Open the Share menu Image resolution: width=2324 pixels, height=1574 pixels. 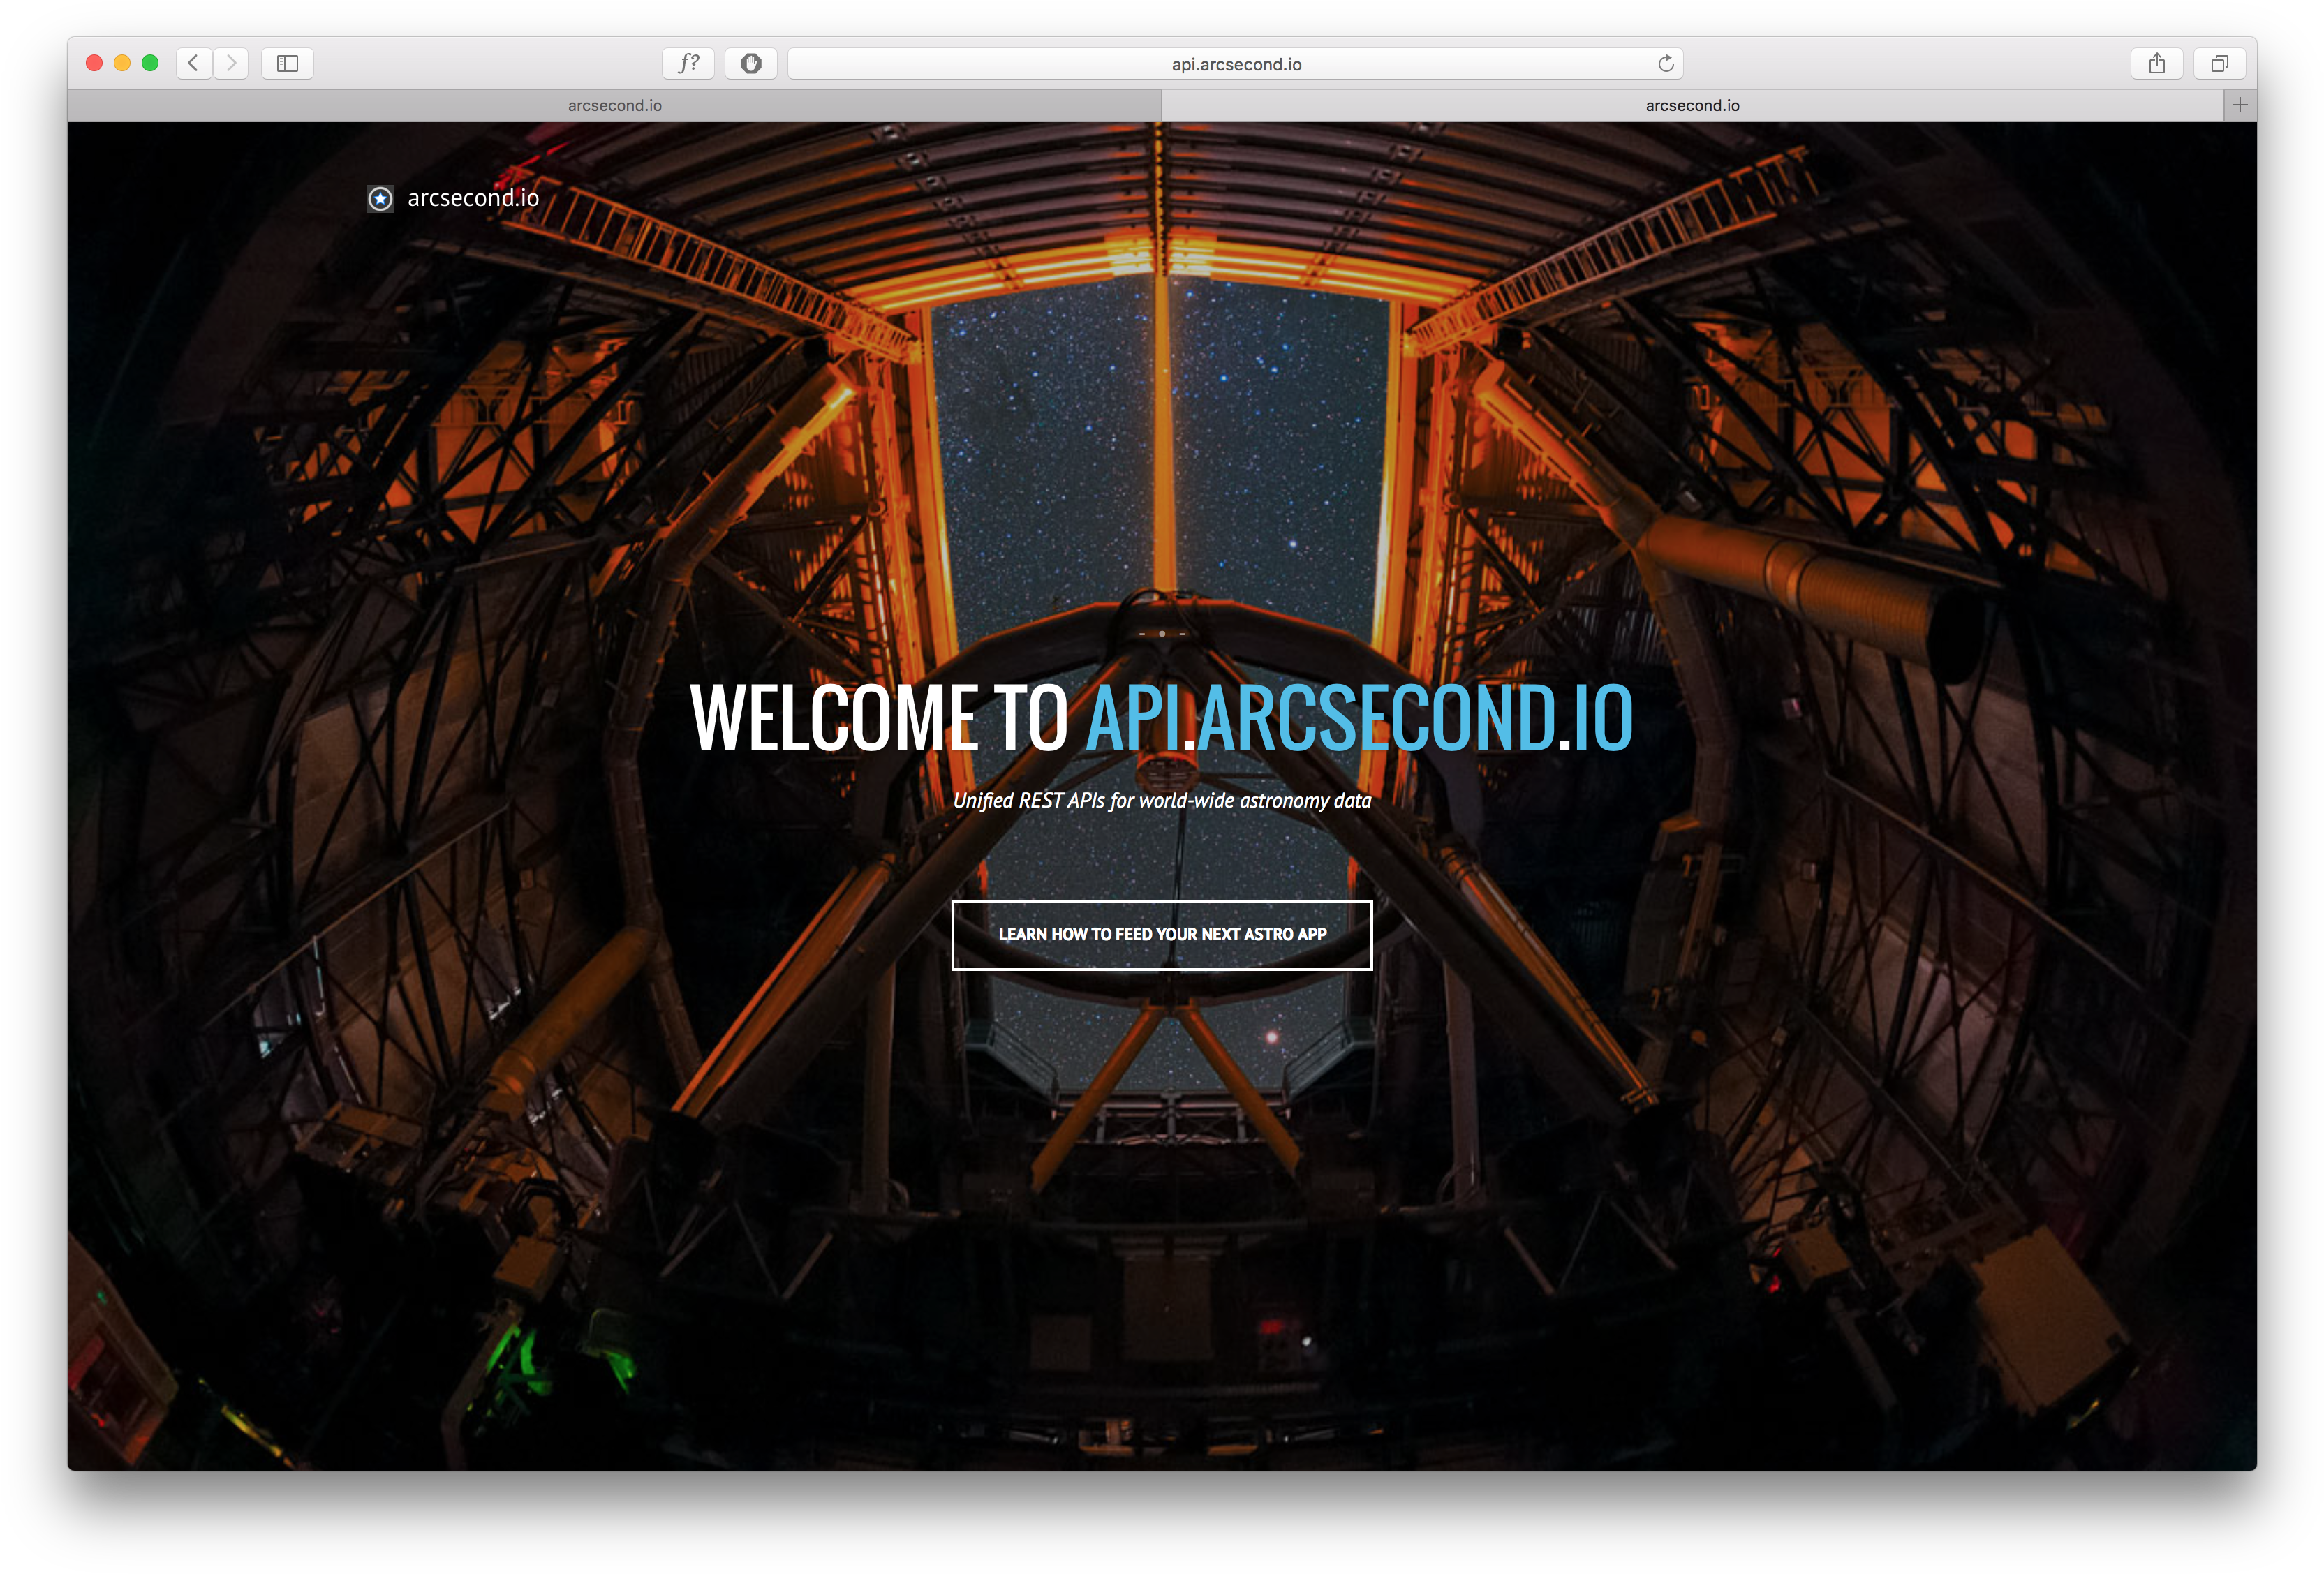[2157, 63]
